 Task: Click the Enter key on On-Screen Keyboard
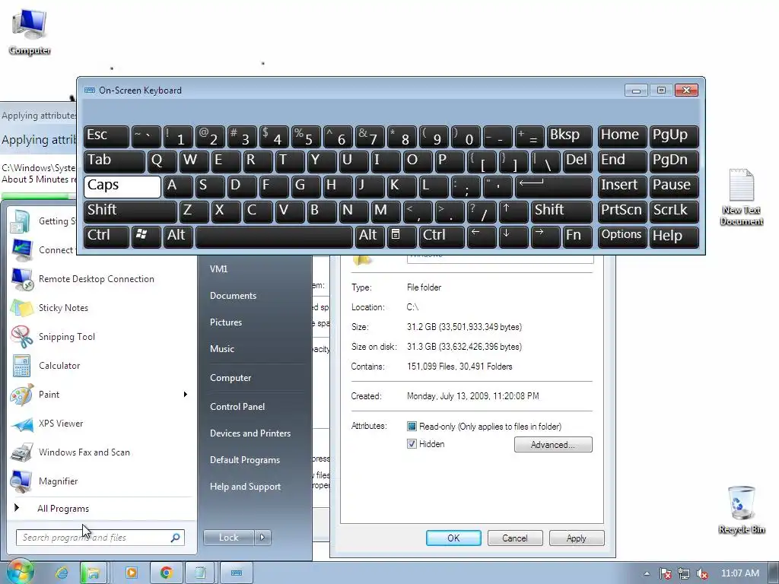[554, 186]
